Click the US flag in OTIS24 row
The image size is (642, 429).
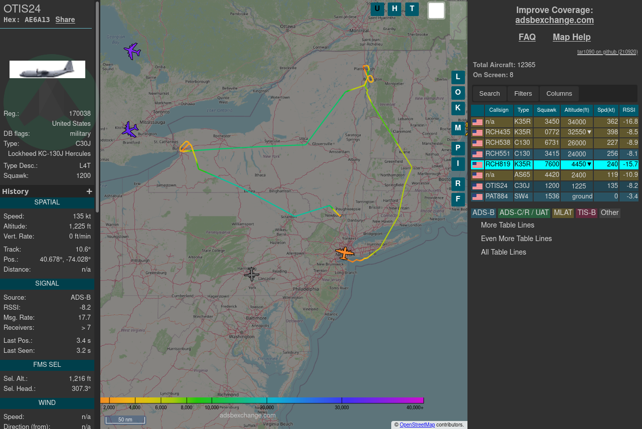click(477, 186)
